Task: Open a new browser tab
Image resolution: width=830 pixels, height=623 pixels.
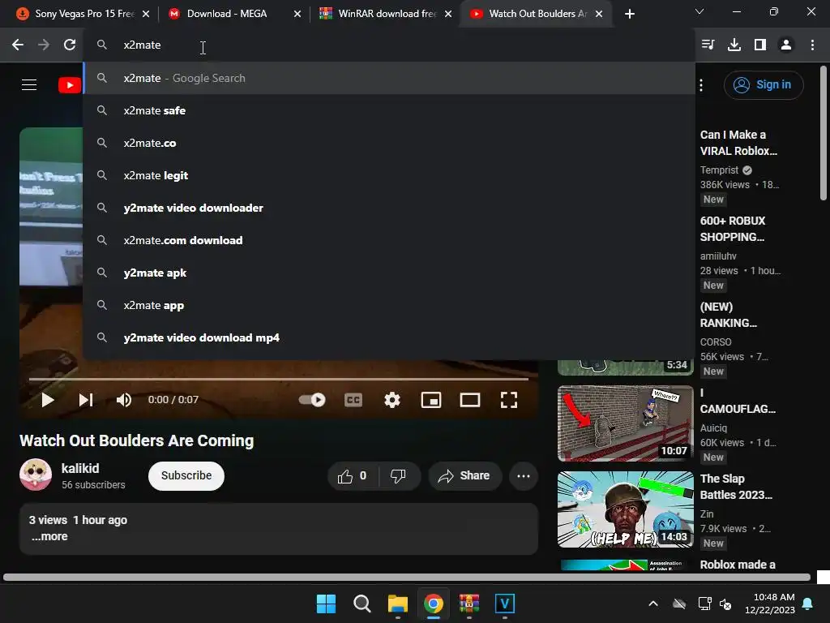Action: (x=629, y=14)
